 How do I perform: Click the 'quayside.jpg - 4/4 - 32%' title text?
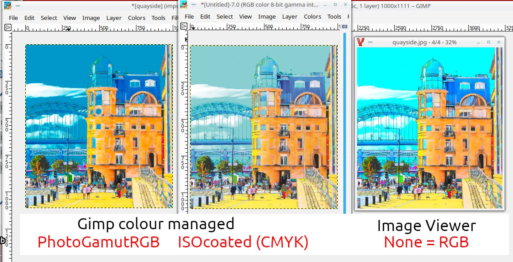pos(424,42)
